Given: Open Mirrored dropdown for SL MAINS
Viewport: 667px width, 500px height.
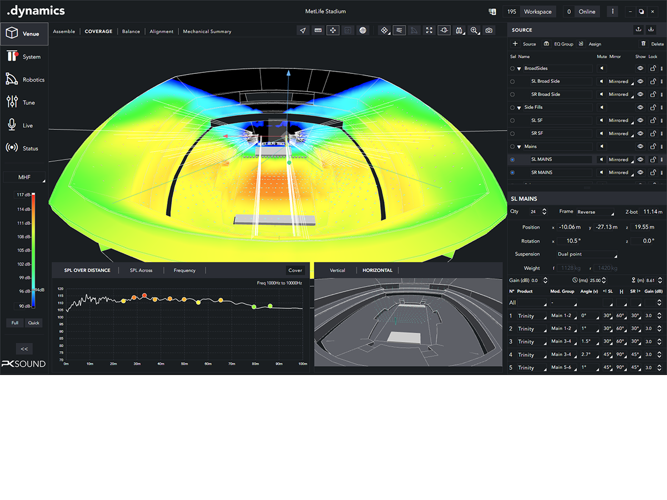Looking at the screenshot, I should pyautogui.click(x=620, y=159).
